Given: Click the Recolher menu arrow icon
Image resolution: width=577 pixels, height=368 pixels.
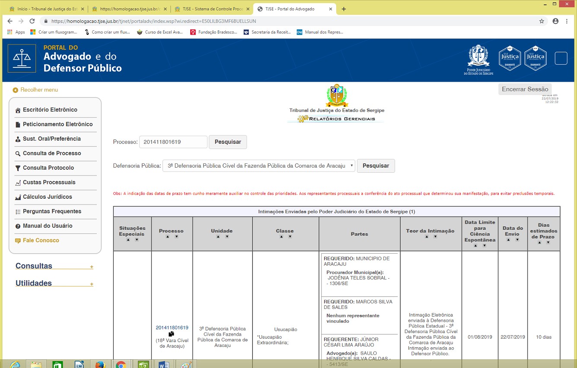Looking at the screenshot, I should pos(16,90).
